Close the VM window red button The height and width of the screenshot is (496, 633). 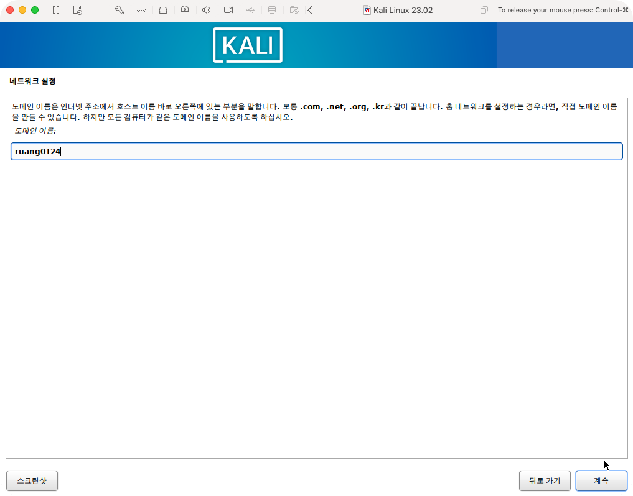coord(10,10)
